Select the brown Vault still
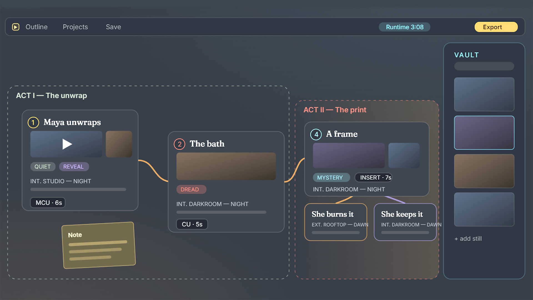Viewport: 533px width, 300px height. click(484, 171)
